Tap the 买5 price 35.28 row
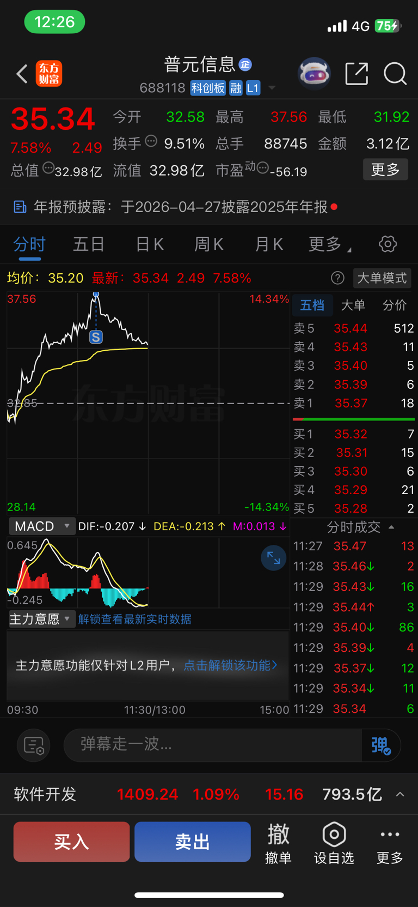This screenshot has height=907, width=418. coord(354,508)
